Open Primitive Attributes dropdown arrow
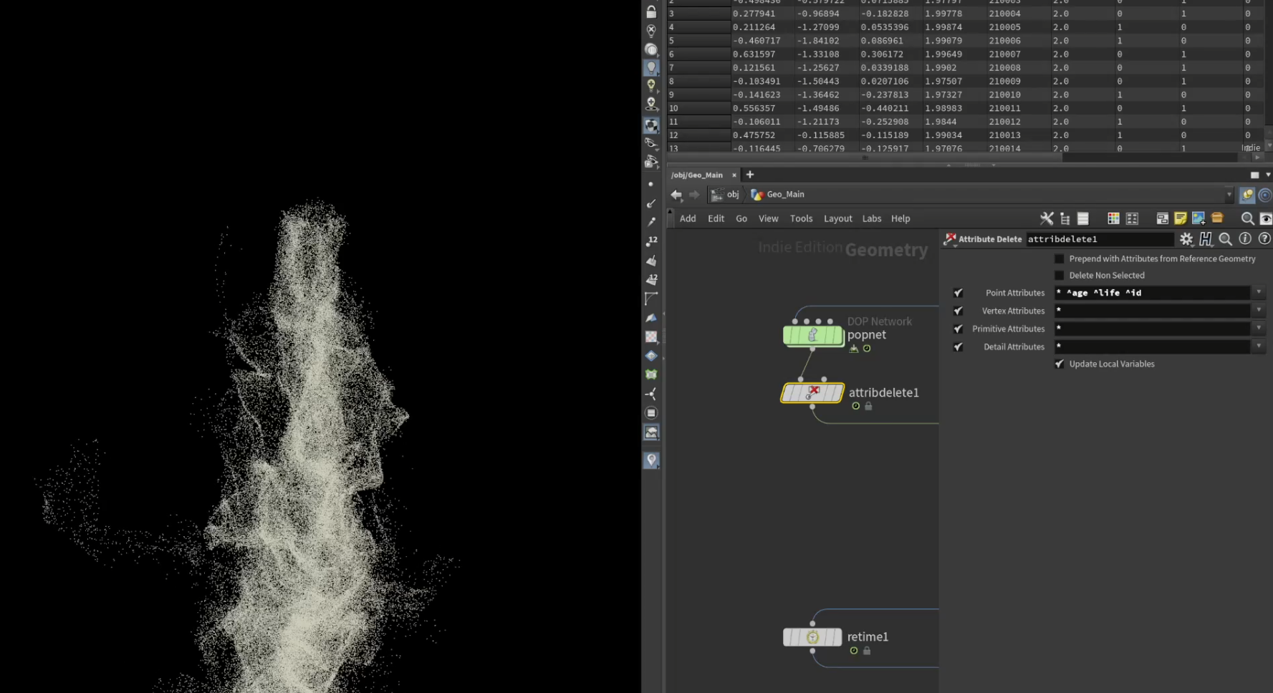The width and height of the screenshot is (1273, 693). 1259,328
